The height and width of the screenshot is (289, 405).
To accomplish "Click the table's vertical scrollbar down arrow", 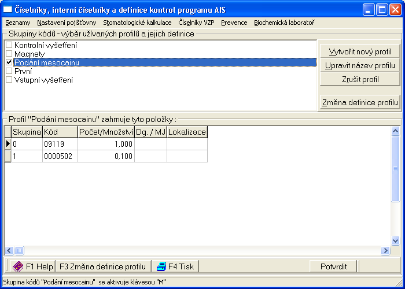I will [x=396, y=241].
